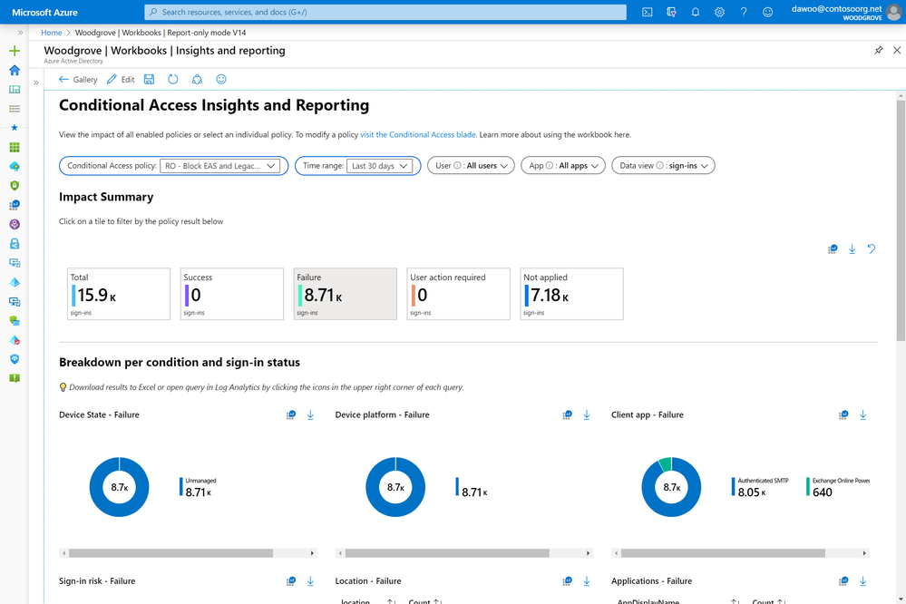This screenshot has height=604, width=906.
Task: Open the directory and subscription filter
Action: coord(671,12)
